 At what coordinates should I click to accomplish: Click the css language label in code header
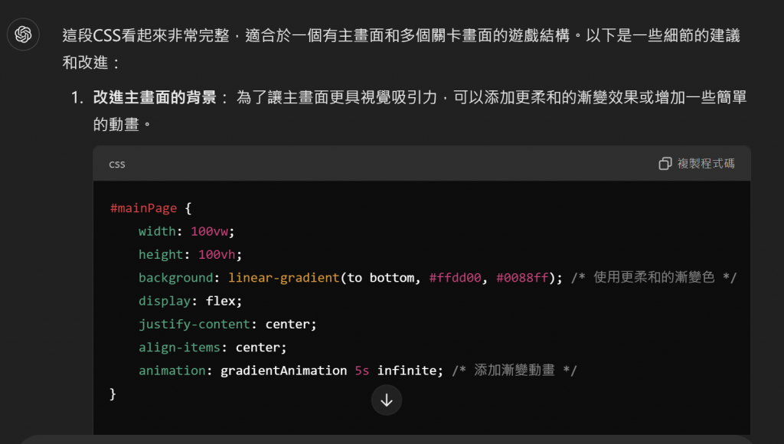pos(117,165)
